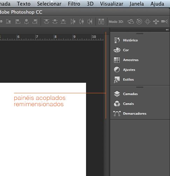
Task: Select the 3D pan (four-arrow) mode icon
Action: tap(148, 21)
